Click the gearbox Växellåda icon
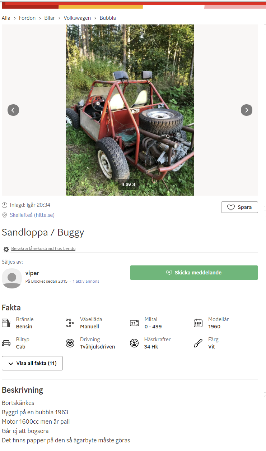The height and width of the screenshot is (451, 266). pos(70,323)
